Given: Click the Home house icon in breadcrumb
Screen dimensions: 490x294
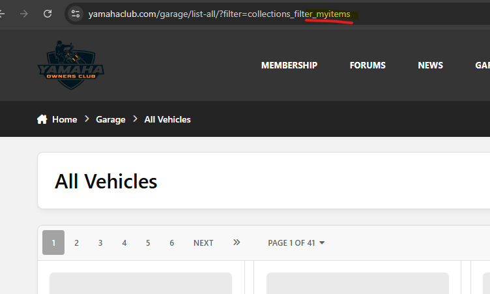Looking at the screenshot, I should [x=42, y=119].
